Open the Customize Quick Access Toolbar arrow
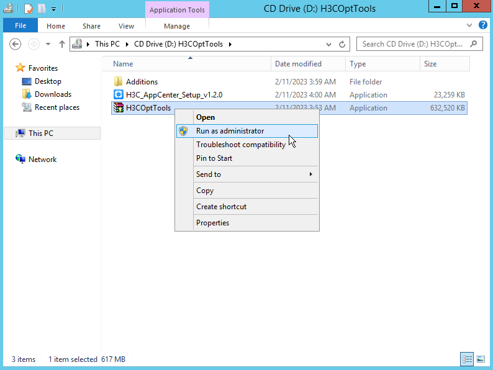This screenshot has width=493, height=370. pyautogui.click(x=54, y=9)
